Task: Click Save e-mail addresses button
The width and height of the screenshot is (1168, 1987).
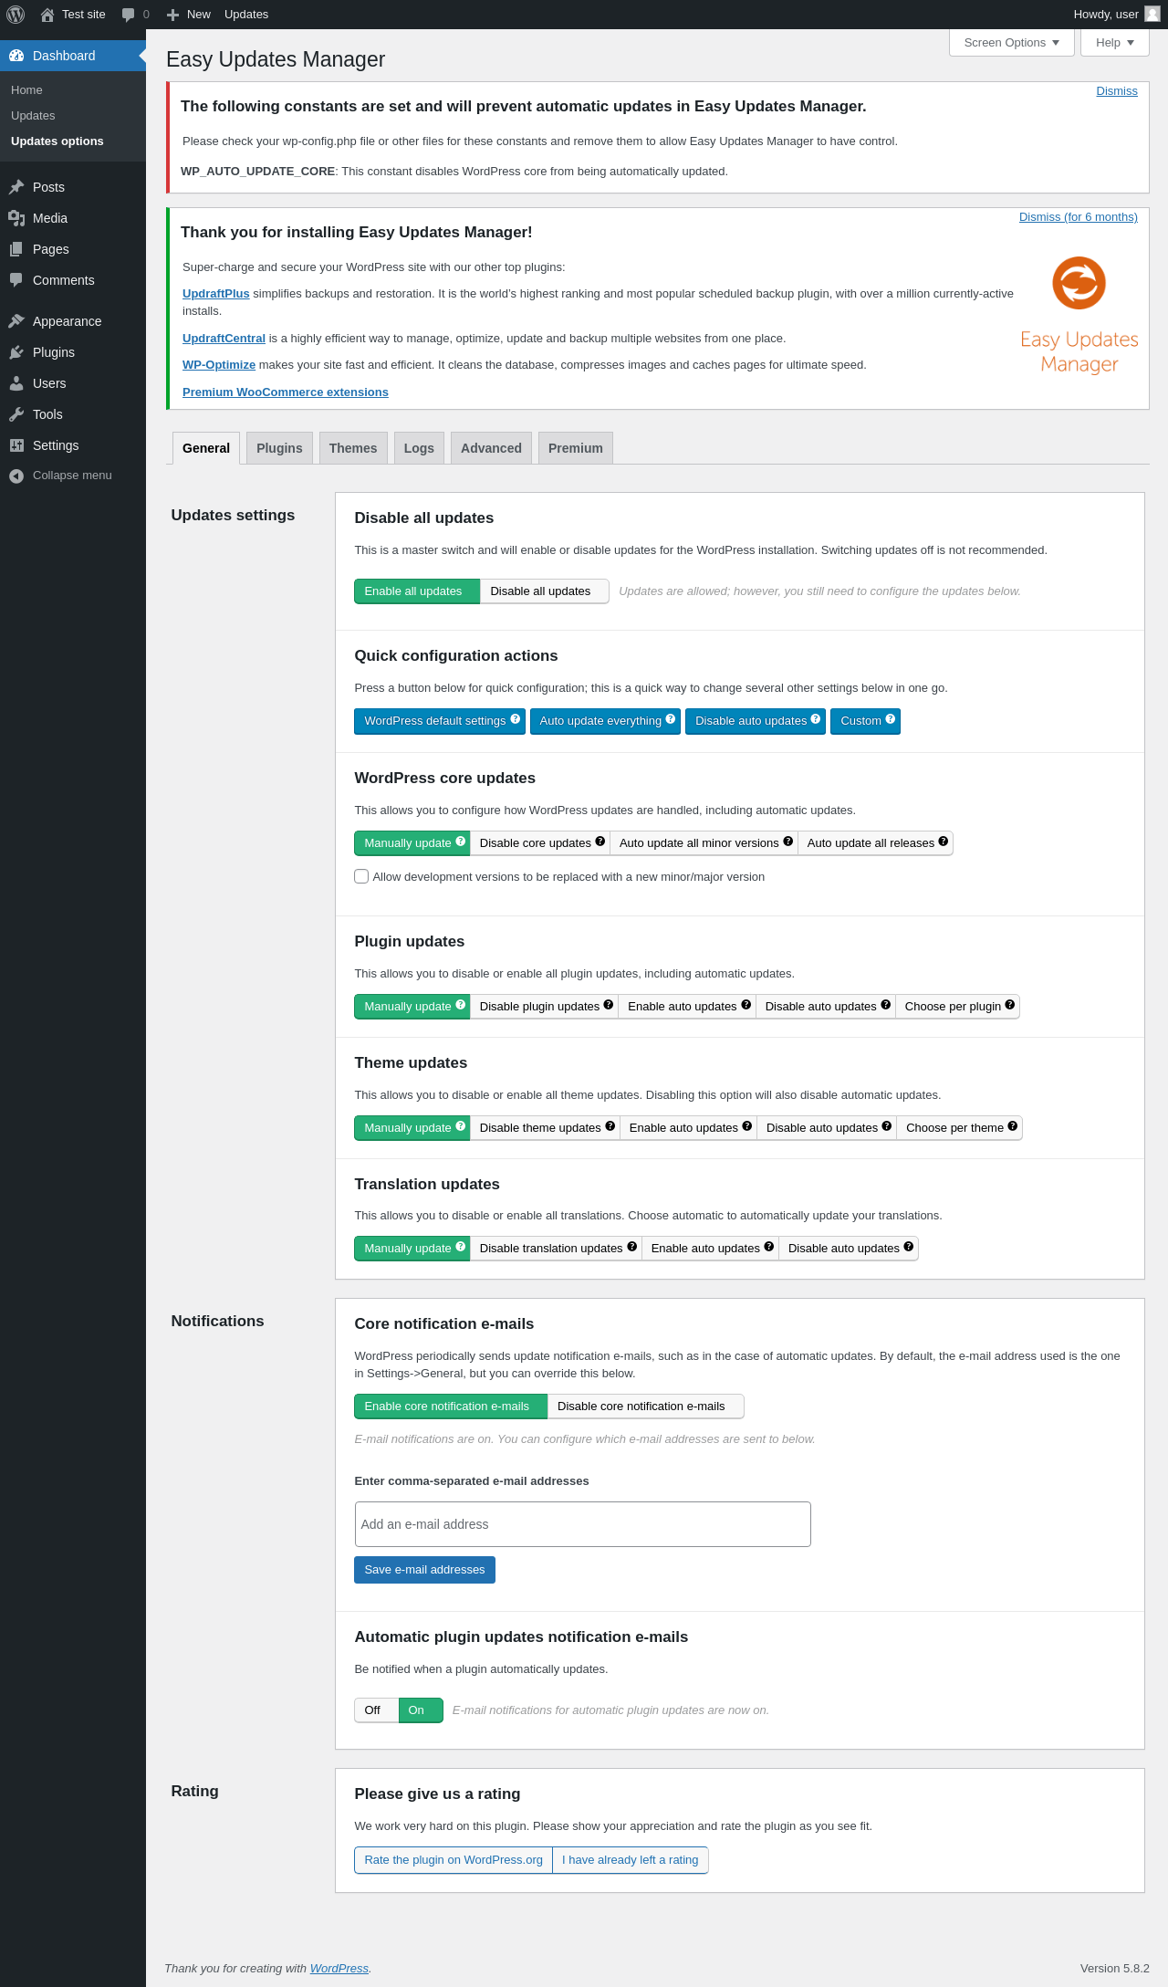Action: pyautogui.click(x=424, y=1570)
